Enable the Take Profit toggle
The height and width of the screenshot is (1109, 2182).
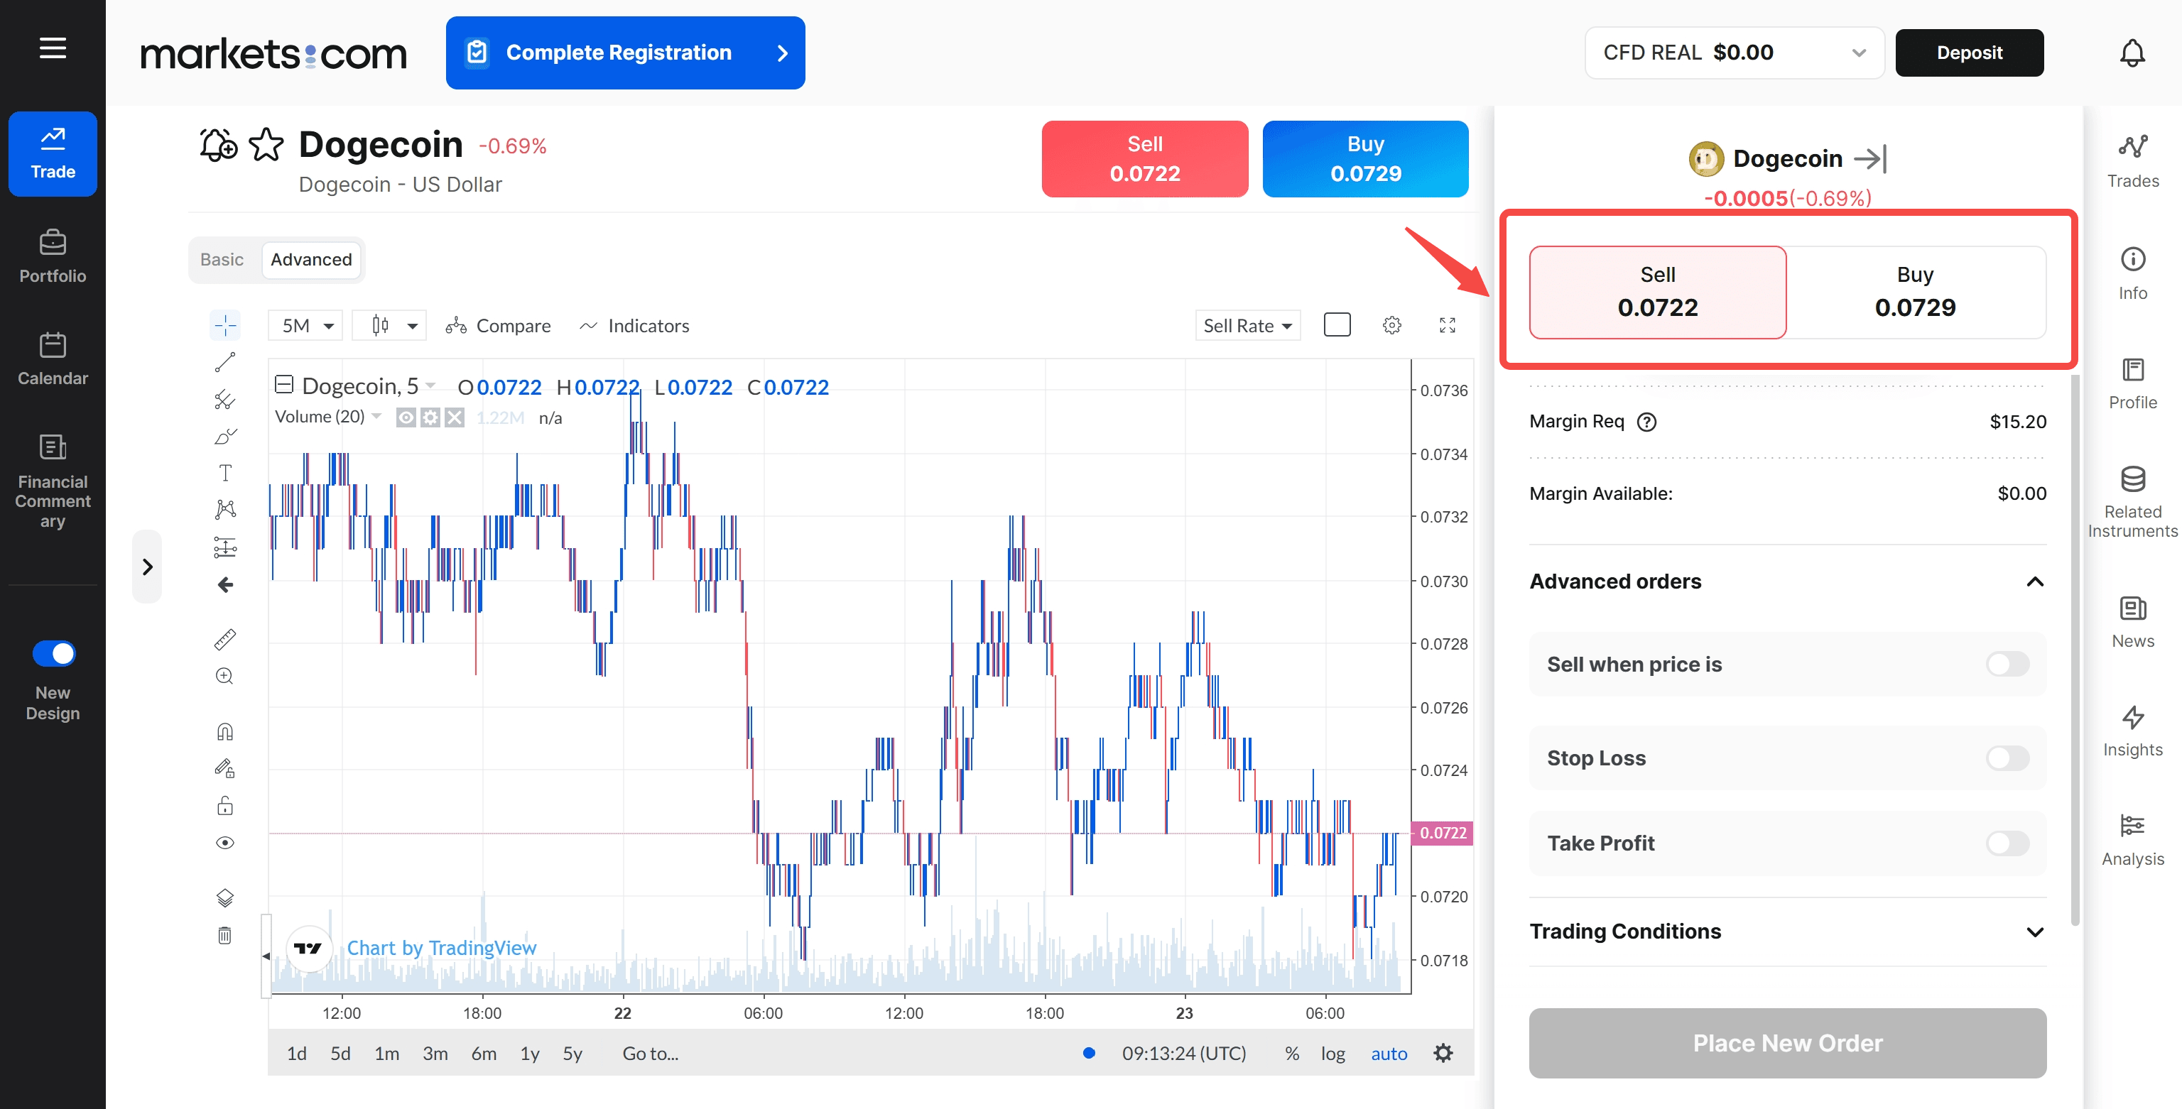click(2007, 843)
